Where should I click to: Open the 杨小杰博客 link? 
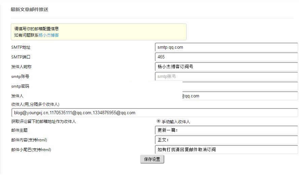[x=49, y=35]
